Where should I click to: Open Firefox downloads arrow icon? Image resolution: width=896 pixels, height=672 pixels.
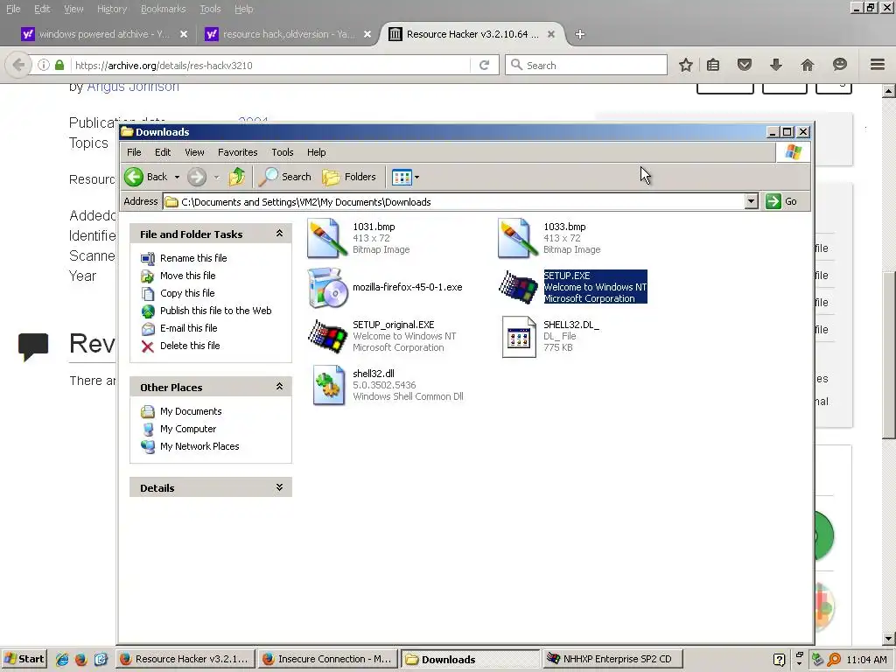(775, 65)
